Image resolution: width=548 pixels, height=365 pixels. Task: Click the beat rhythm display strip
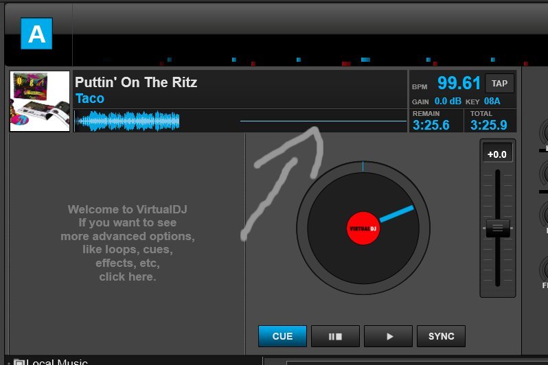click(310, 51)
